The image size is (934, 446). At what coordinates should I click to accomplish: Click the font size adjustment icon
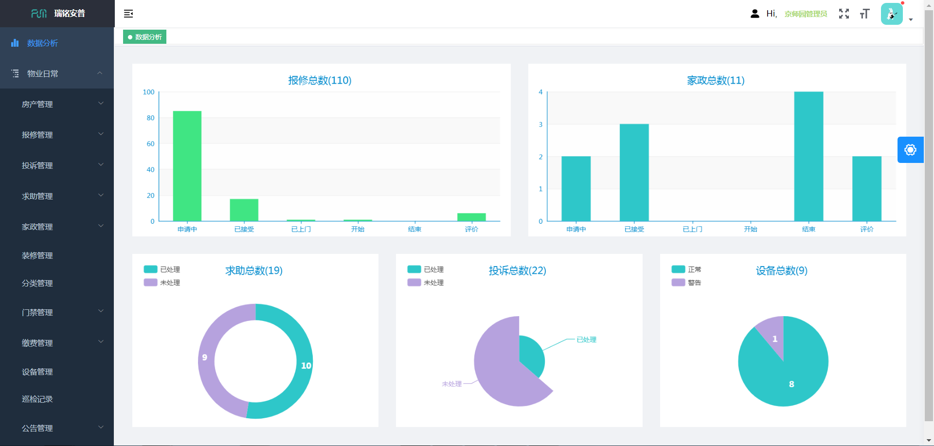[x=864, y=14]
